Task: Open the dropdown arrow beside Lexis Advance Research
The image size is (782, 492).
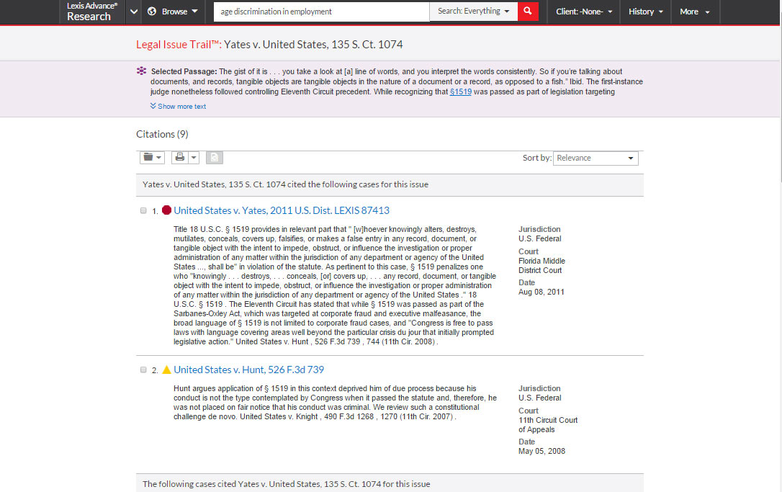Action: coord(133,12)
